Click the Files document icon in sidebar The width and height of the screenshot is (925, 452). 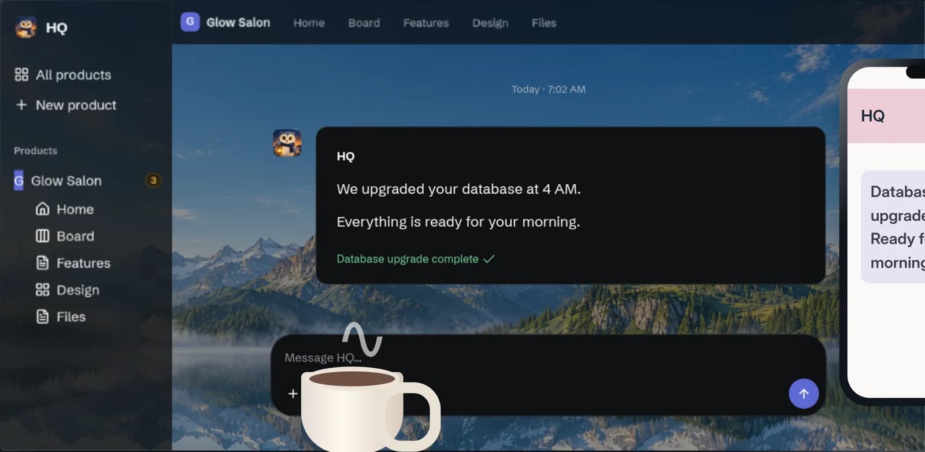[43, 317]
